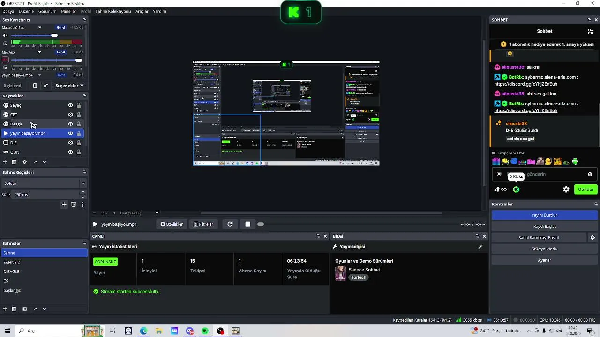Open Microsoft Edge from the taskbar

click(144, 331)
